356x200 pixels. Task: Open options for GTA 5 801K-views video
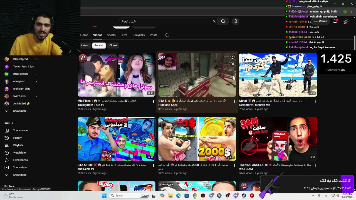click(234, 102)
